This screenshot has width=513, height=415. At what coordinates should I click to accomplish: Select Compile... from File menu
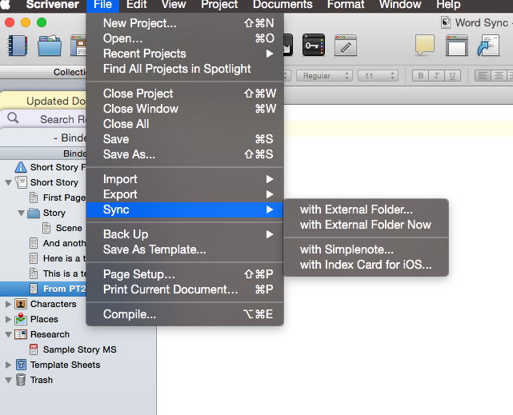[x=185, y=314]
